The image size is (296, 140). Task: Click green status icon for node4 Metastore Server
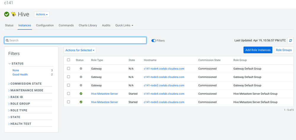(x=81, y=94)
